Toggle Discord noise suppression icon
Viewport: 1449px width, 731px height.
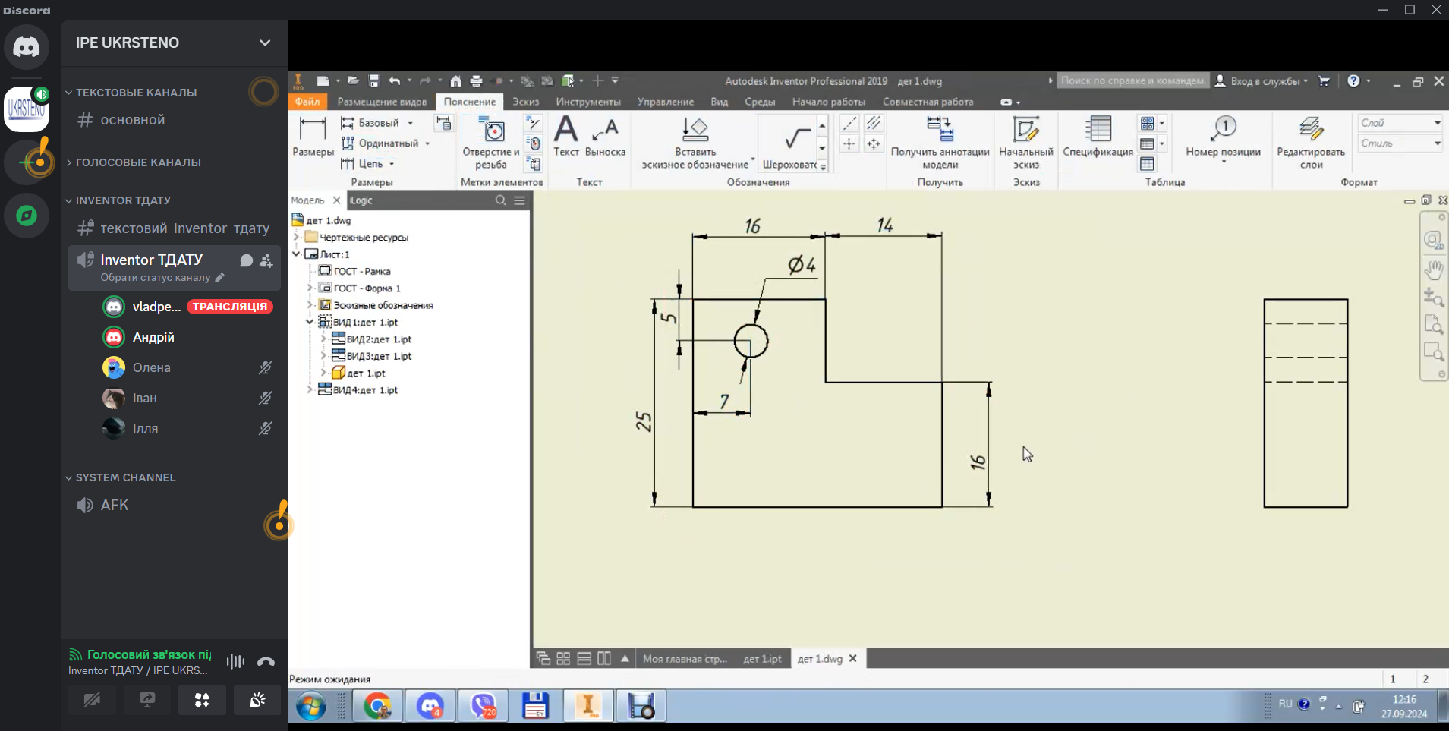(235, 661)
